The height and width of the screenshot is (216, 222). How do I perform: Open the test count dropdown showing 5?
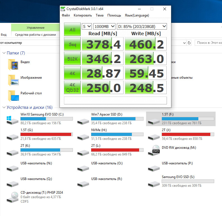click(87, 27)
